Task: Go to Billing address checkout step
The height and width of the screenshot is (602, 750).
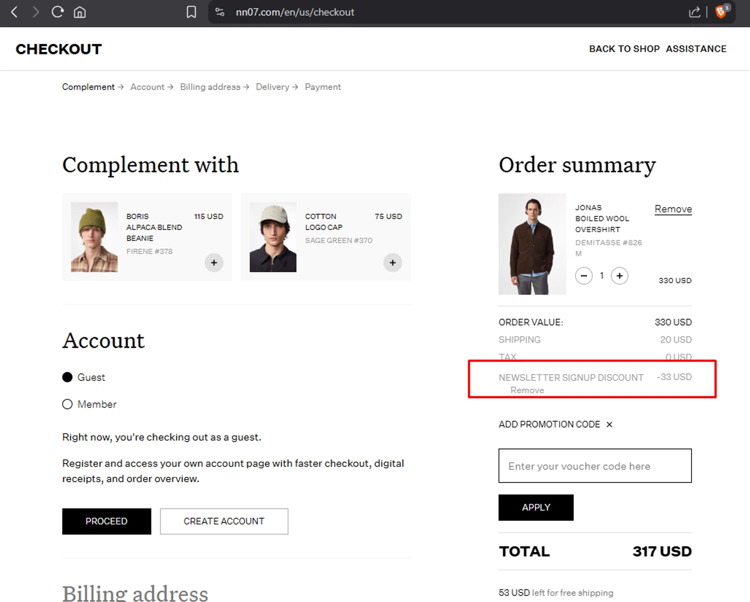Action: click(x=210, y=87)
